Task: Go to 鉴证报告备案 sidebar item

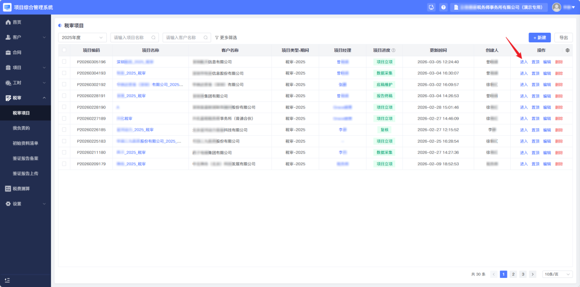Action: coord(26,158)
